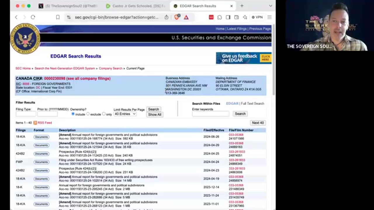Open Documents for 18-K/A filed 2024-04-29
Viewport: 374px width, 210px height.
pos(41,145)
